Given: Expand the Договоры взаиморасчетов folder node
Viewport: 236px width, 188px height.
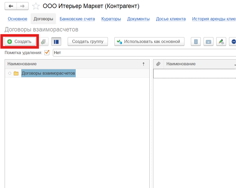Looking at the screenshot, I should (x=10, y=73).
